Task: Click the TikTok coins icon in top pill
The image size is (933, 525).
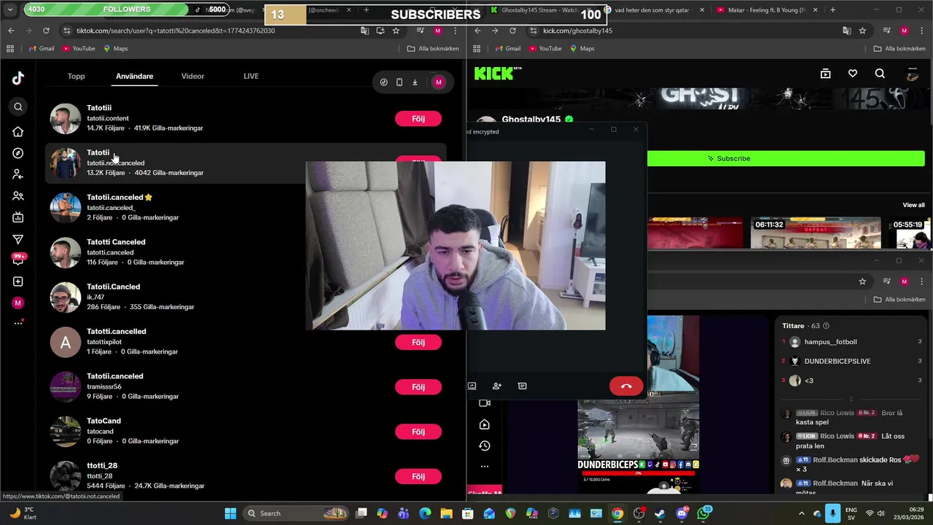Action: [384, 82]
